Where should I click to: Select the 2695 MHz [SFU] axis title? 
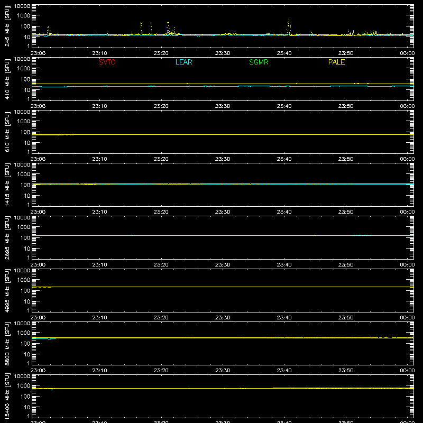(7, 237)
